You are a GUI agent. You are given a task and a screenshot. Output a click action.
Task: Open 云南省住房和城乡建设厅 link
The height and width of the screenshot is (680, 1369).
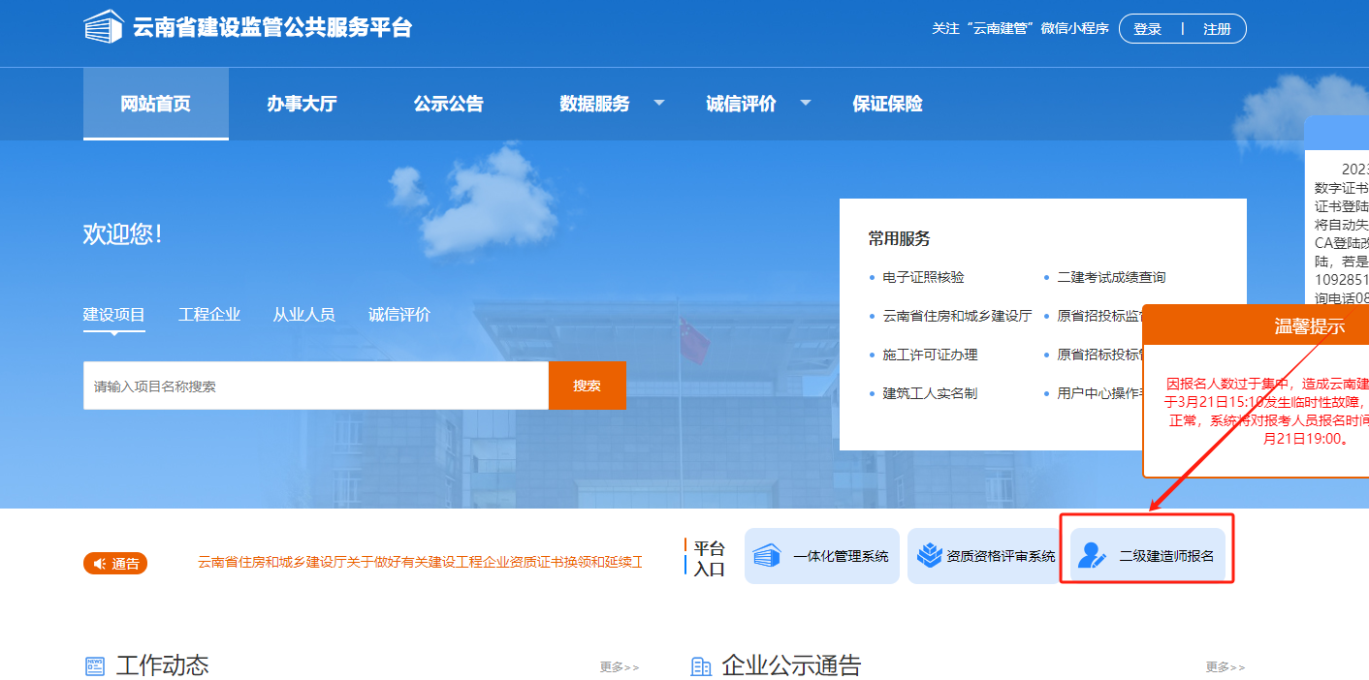click(957, 316)
